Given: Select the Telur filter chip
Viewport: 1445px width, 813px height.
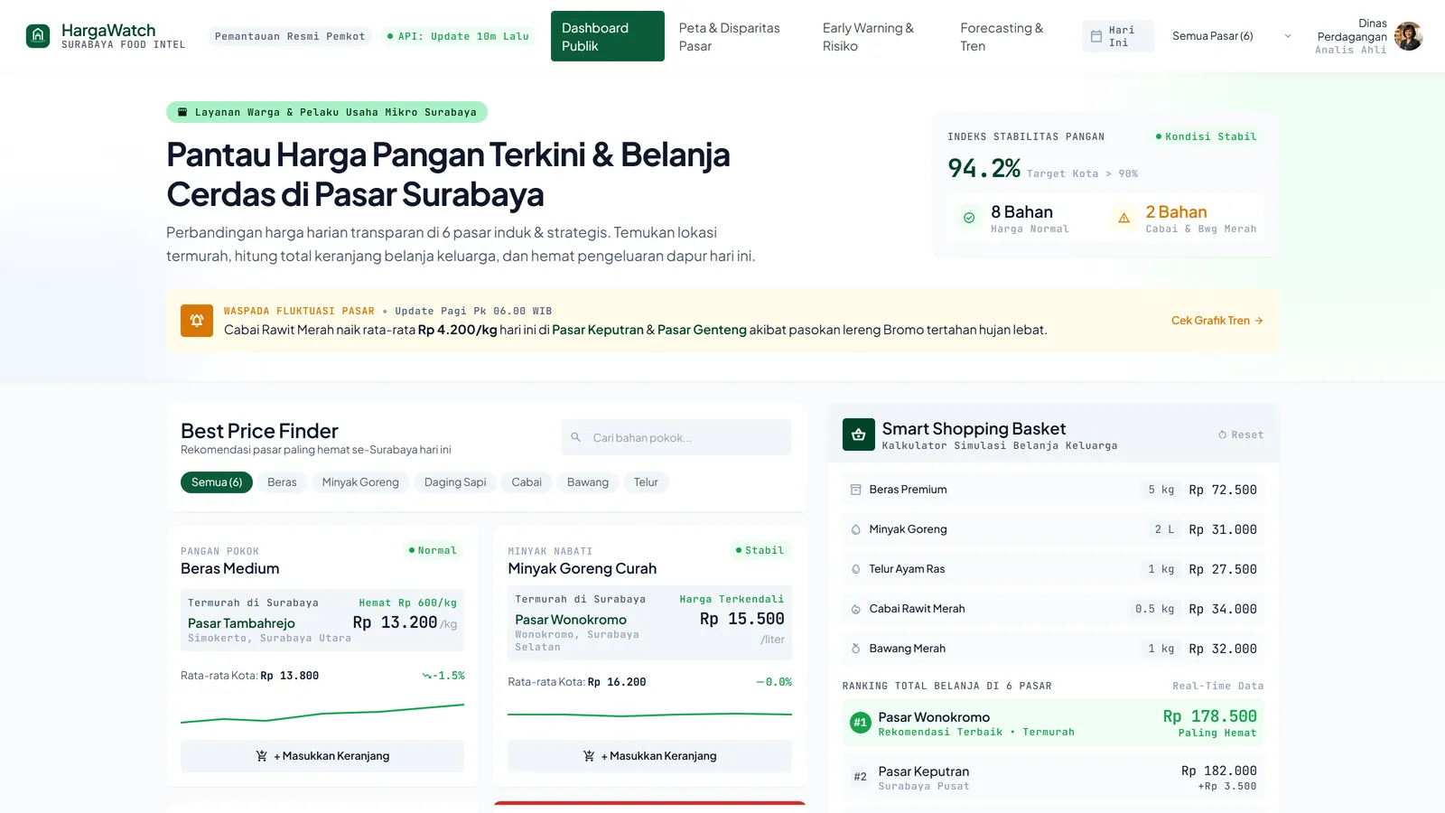Looking at the screenshot, I should 646,482.
